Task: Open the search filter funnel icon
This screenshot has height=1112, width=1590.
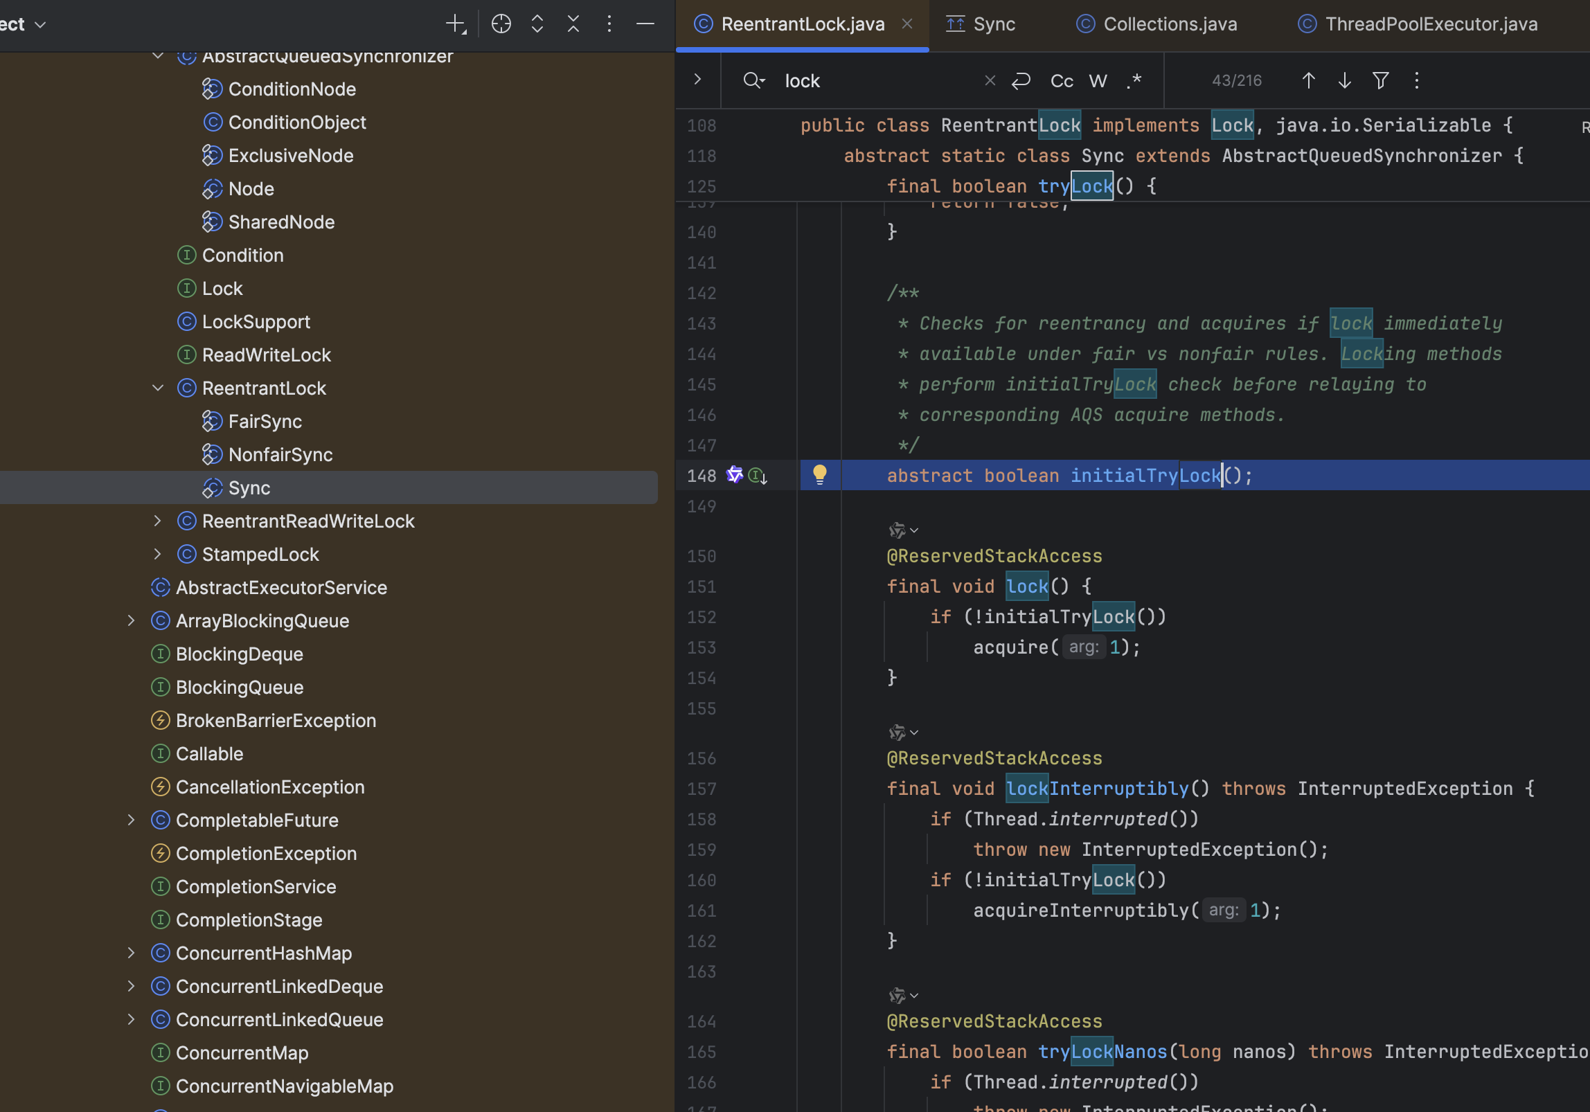Action: point(1380,81)
